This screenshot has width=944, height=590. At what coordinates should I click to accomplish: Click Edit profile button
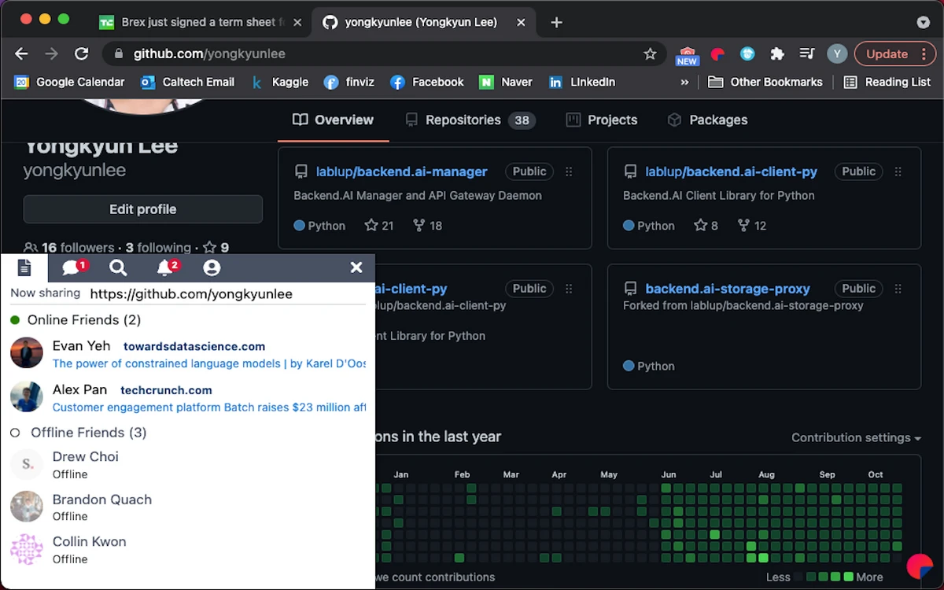142,209
